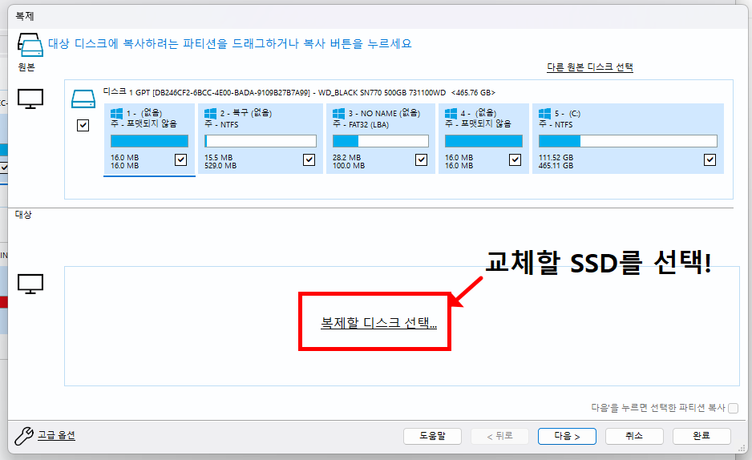Uncheck the NO NAME FAT32 partition checkbox
Image resolution: width=752 pixels, height=460 pixels.
click(x=421, y=159)
